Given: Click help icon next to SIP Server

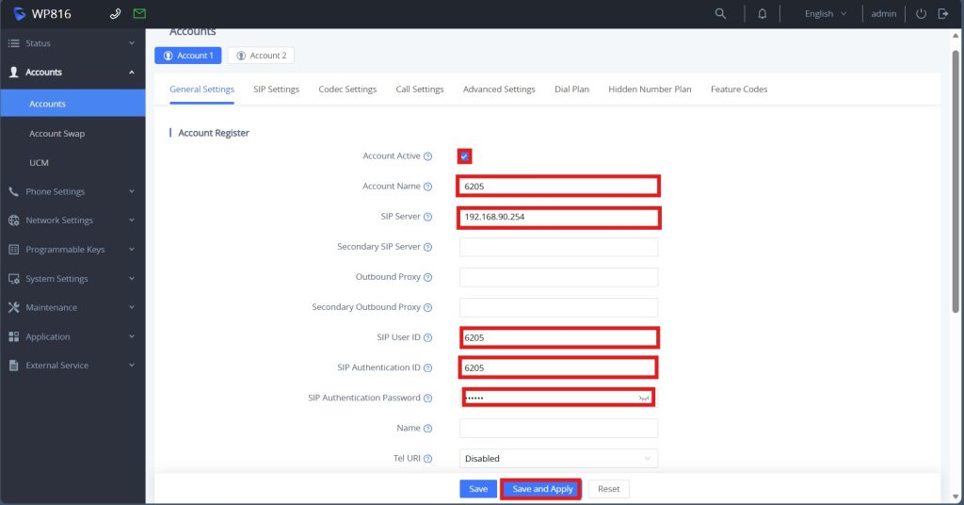Looking at the screenshot, I should [x=427, y=217].
